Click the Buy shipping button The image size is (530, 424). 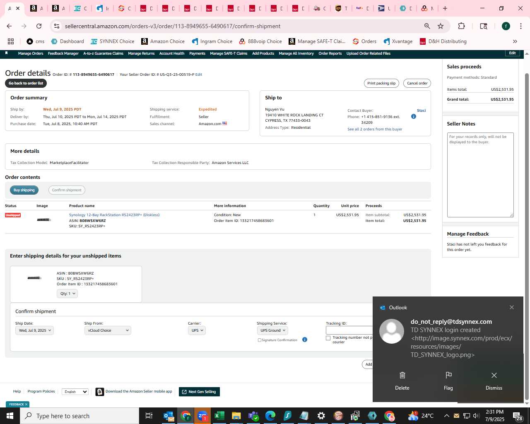(24, 190)
